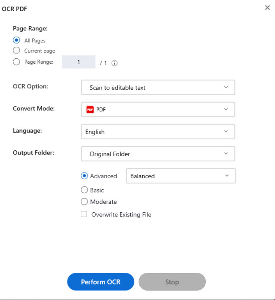This screenshot has height=300, width=275.
Task: Enable Overwrite Existing File checkbox
Action: tap(84, 214)
